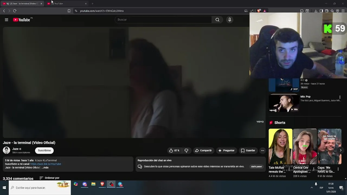Open the jaze.lnk.to/YouTube link
Image resolution: width=347 pixels, height=195 pixels.
[46, 164]
